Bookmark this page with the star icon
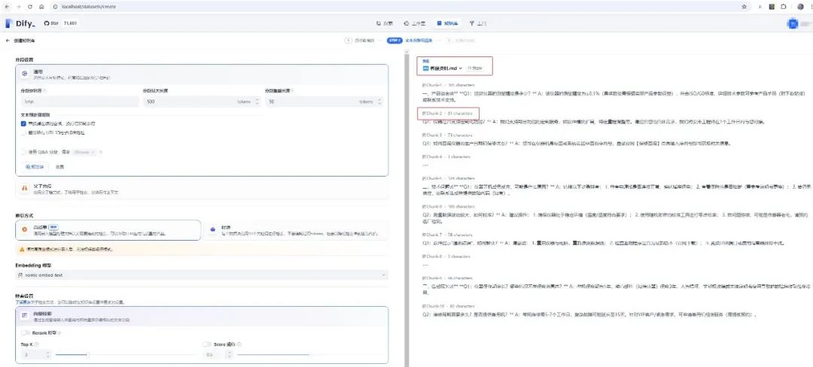 point(744,7)
